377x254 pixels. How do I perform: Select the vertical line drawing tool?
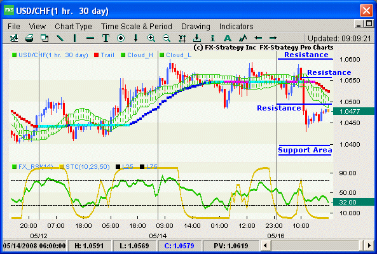tap(75, 38)
